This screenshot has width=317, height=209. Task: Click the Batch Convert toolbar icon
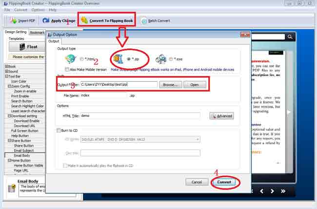[144, 20]
